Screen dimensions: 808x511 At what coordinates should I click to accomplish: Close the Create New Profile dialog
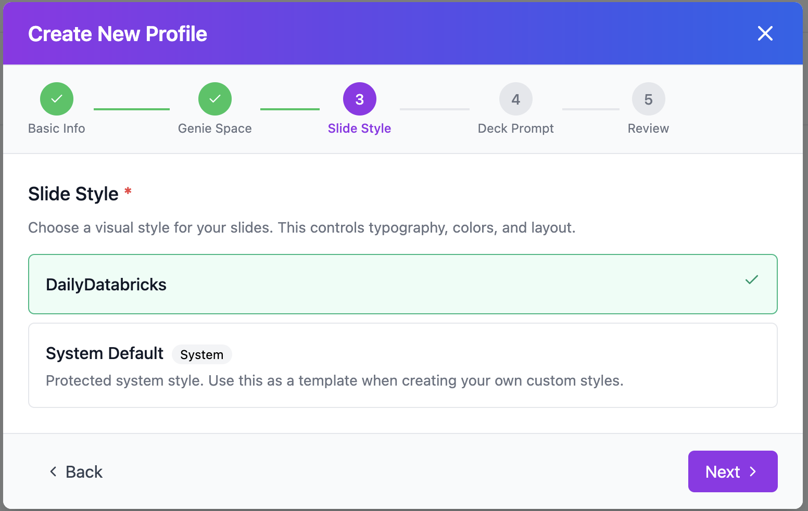(765, 33)
